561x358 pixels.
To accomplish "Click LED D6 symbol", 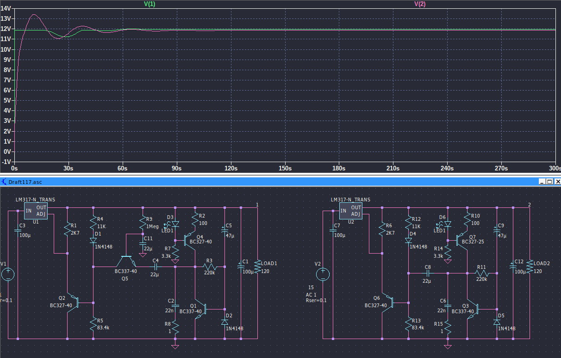I will tap(448, 224).
